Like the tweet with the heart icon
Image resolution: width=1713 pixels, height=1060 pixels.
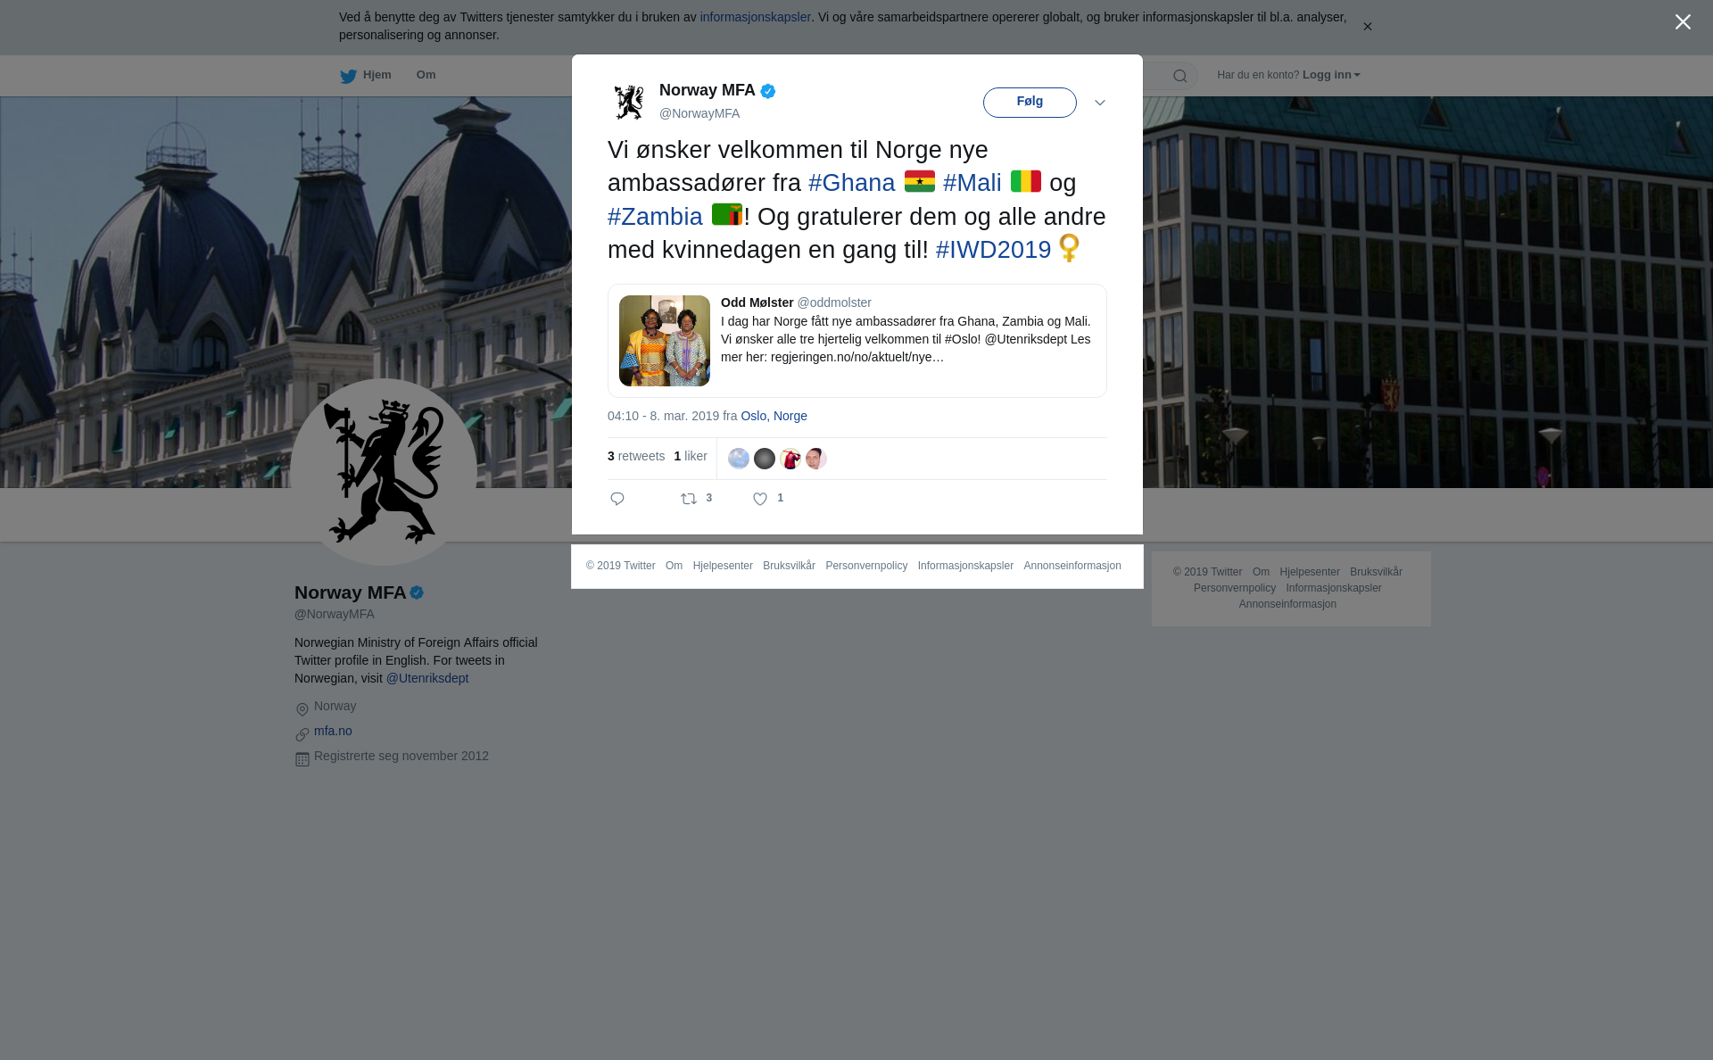tap(760, 499)
